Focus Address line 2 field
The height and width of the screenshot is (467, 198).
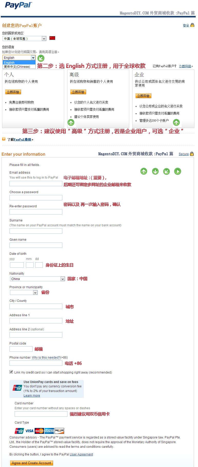click(x=36, y=335)
